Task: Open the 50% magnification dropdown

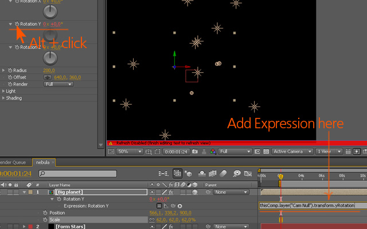Action: tap(130, 152)
